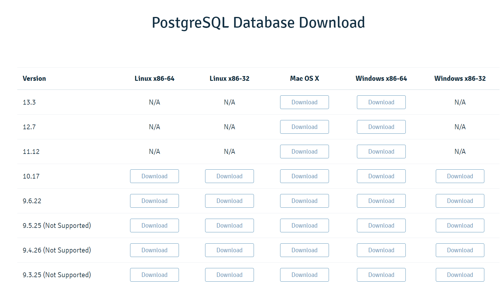501x298 pixels.
Task: Download PostgreSQL 10.17 for Mac OS X
Action: [x=304, y=176]
